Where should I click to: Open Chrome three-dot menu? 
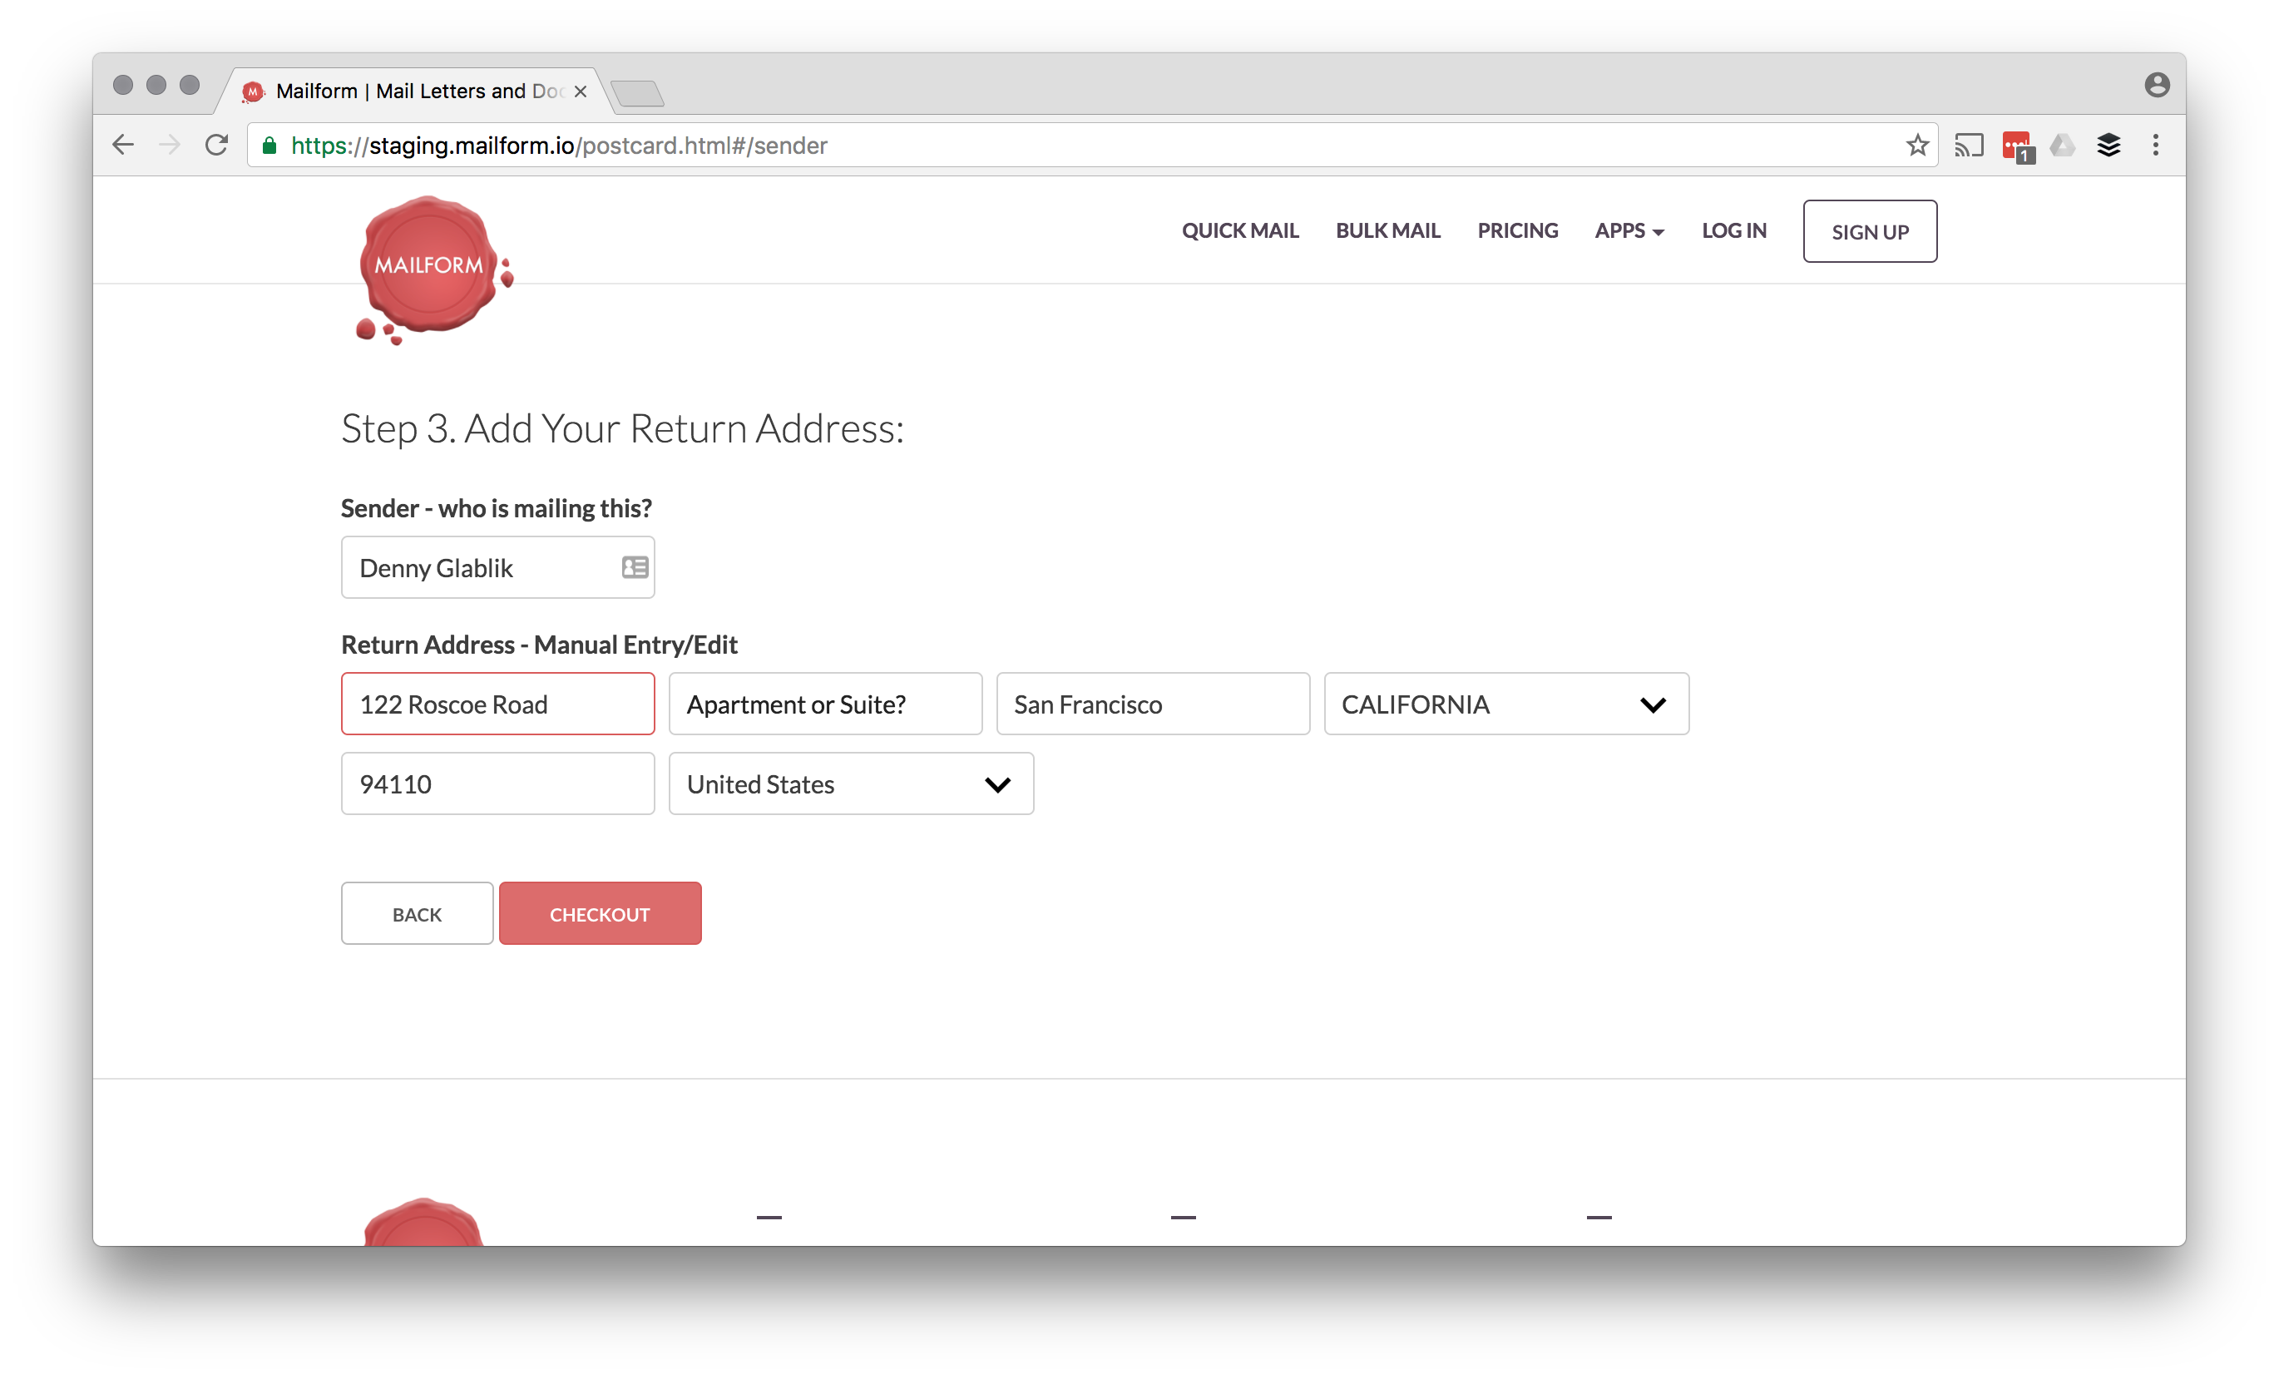point(2155,146)
